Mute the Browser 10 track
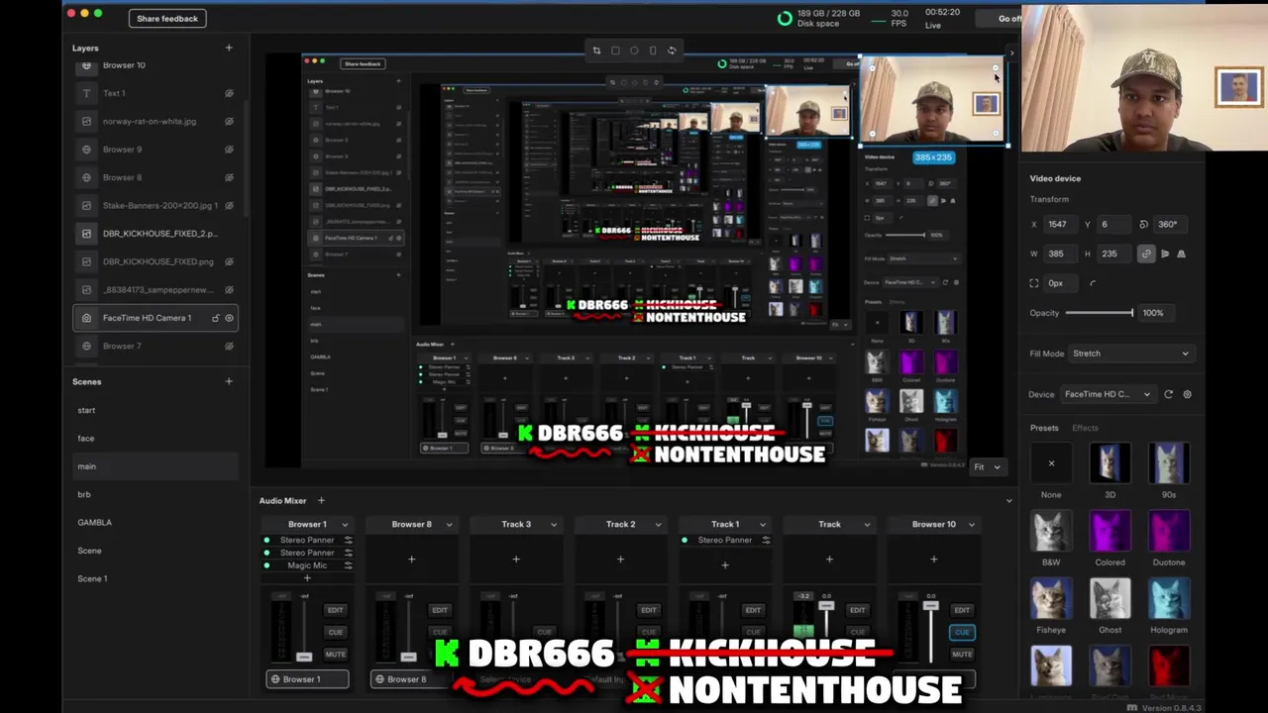The image size is (1268, 713). (x=962, y=655)
